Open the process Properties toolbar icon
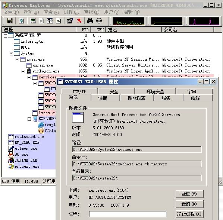 pyautogui.click(x=70, y=21)
